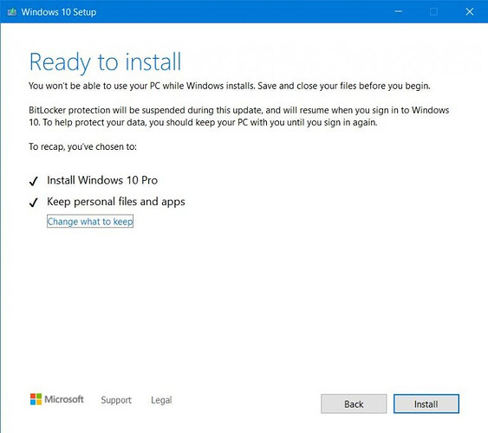Start installation with the Install button
The width and height of the screenshot is (488, 433).
tap(426, 404)
